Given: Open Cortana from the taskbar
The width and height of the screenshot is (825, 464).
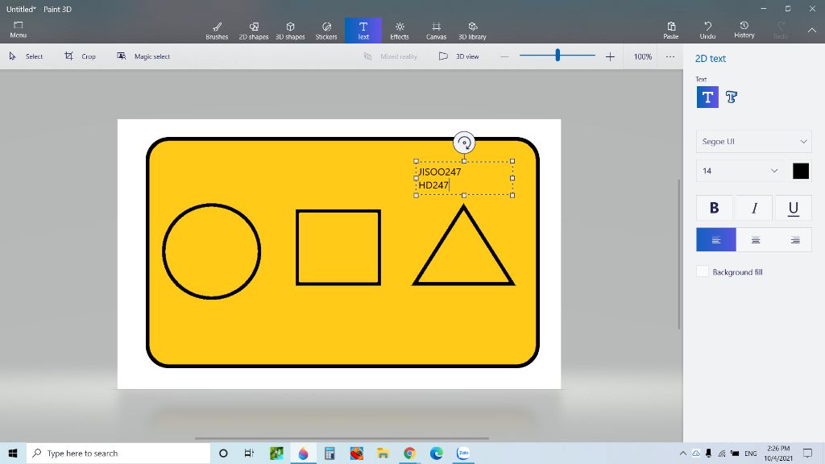Looking at the screenshot, I should point(223,453).
